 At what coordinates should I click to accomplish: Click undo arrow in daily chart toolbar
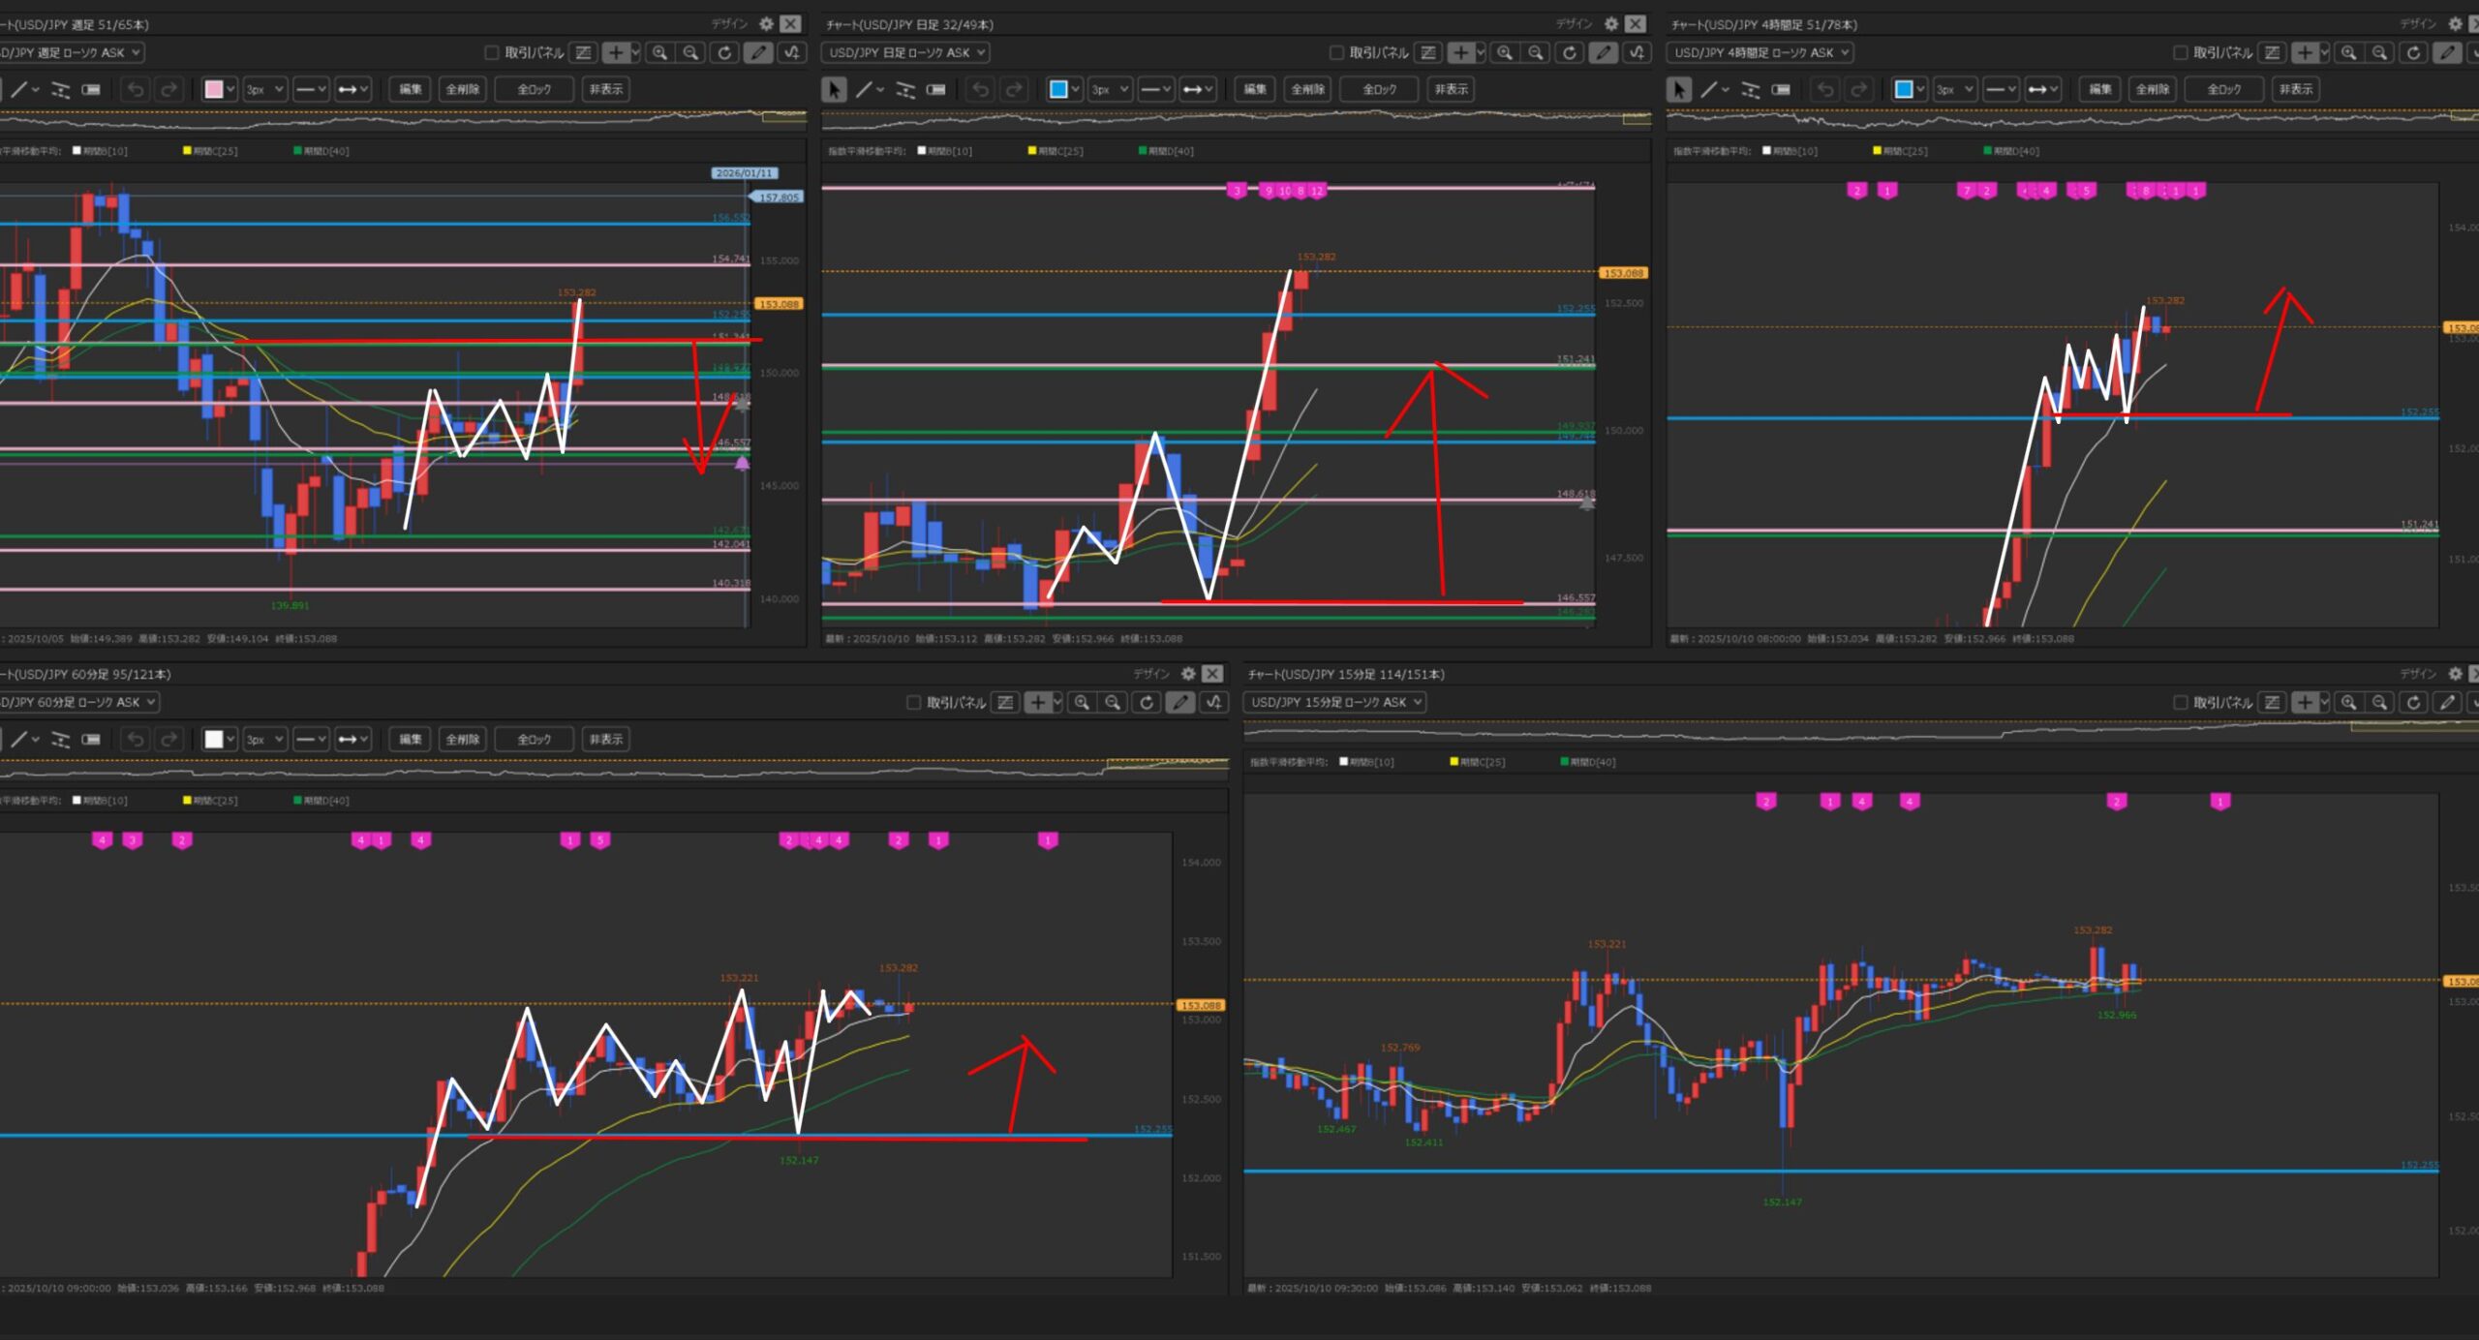(980, 90)
